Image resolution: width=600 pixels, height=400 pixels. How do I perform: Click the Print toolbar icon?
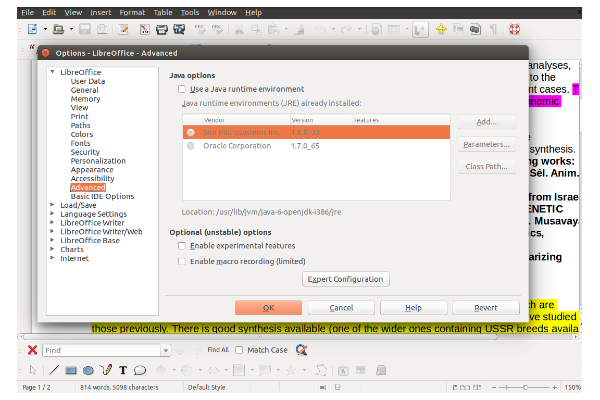pyautogui.click(x=162, y=29)
